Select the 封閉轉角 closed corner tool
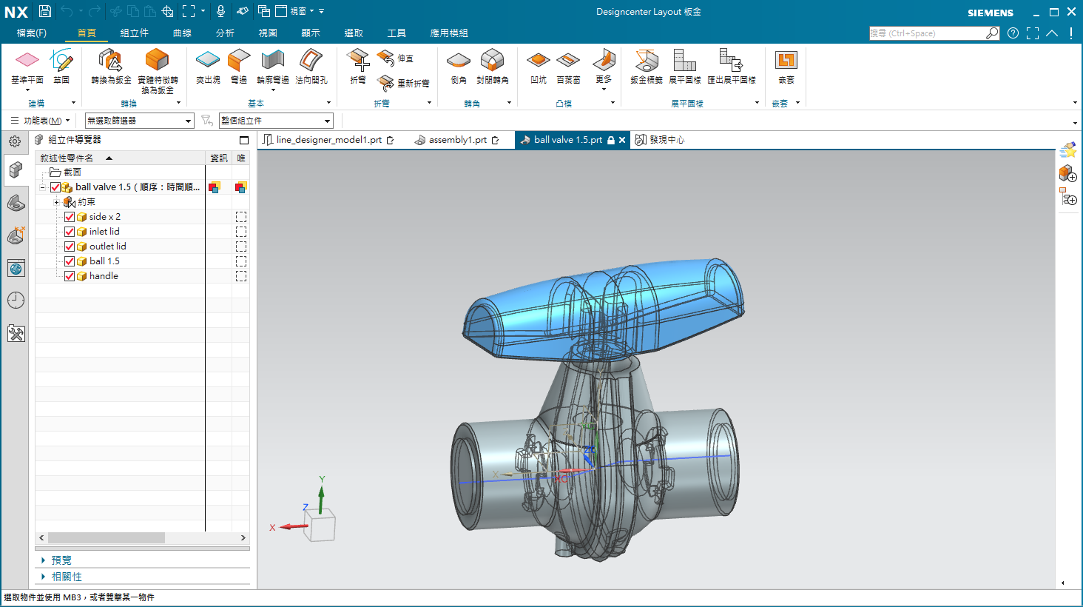This screenshot has height=607, width=1083. (x=492, y=61)
